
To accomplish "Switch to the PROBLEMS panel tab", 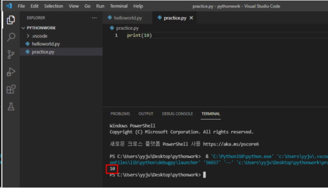I will pos(120,114).
